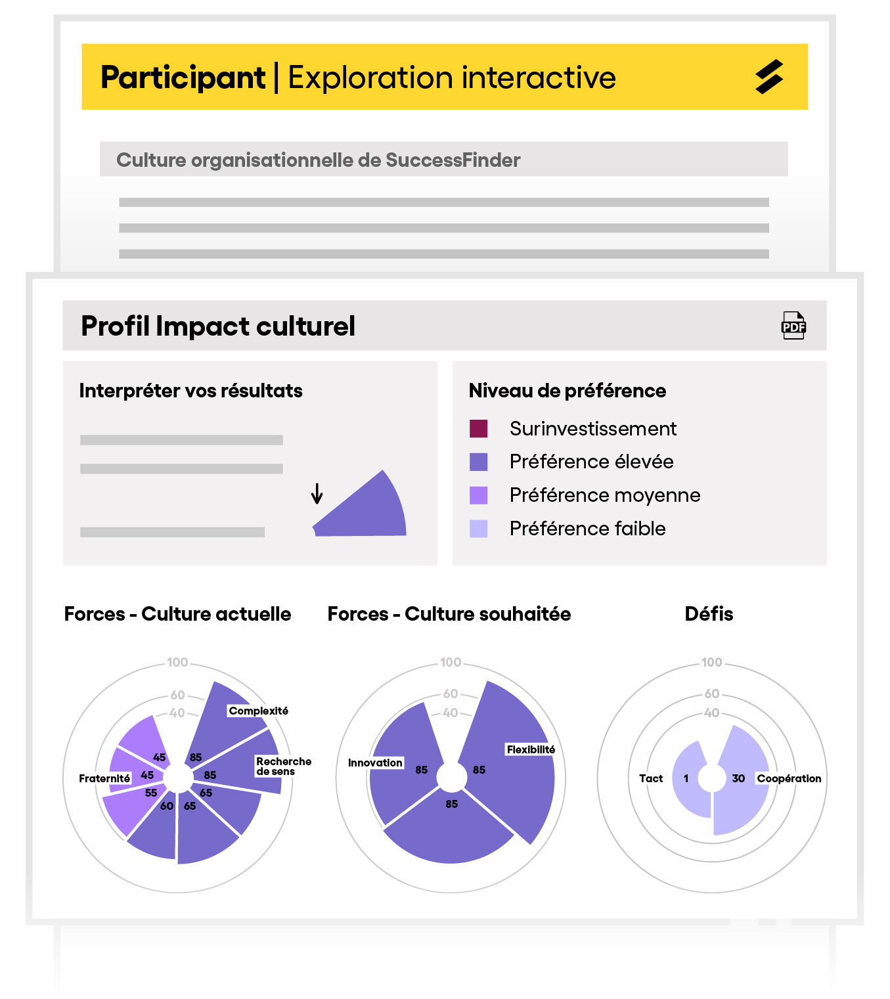The width and height of the screenshot is (890, 999).
Task: Click the Tact label in Défis chart
Action: coord(651,778)
